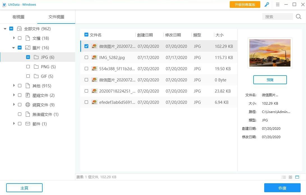Click the 恢復 recover button
The image size is (306, 195).
click(x=282, y=188)
